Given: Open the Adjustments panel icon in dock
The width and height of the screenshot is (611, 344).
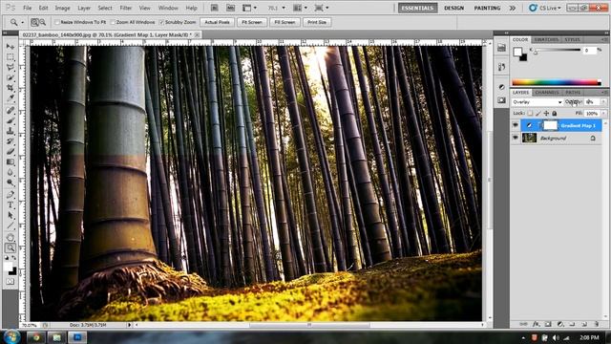Looking at the screenshot, I should coord(501,87).
